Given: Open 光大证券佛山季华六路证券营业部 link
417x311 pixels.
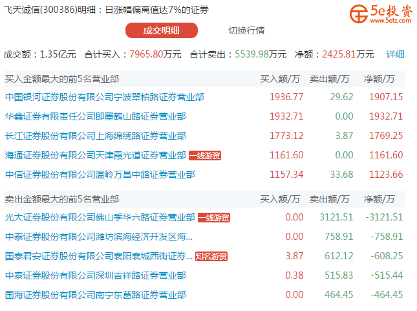Looking at the screenshot, I should [100, 217].
